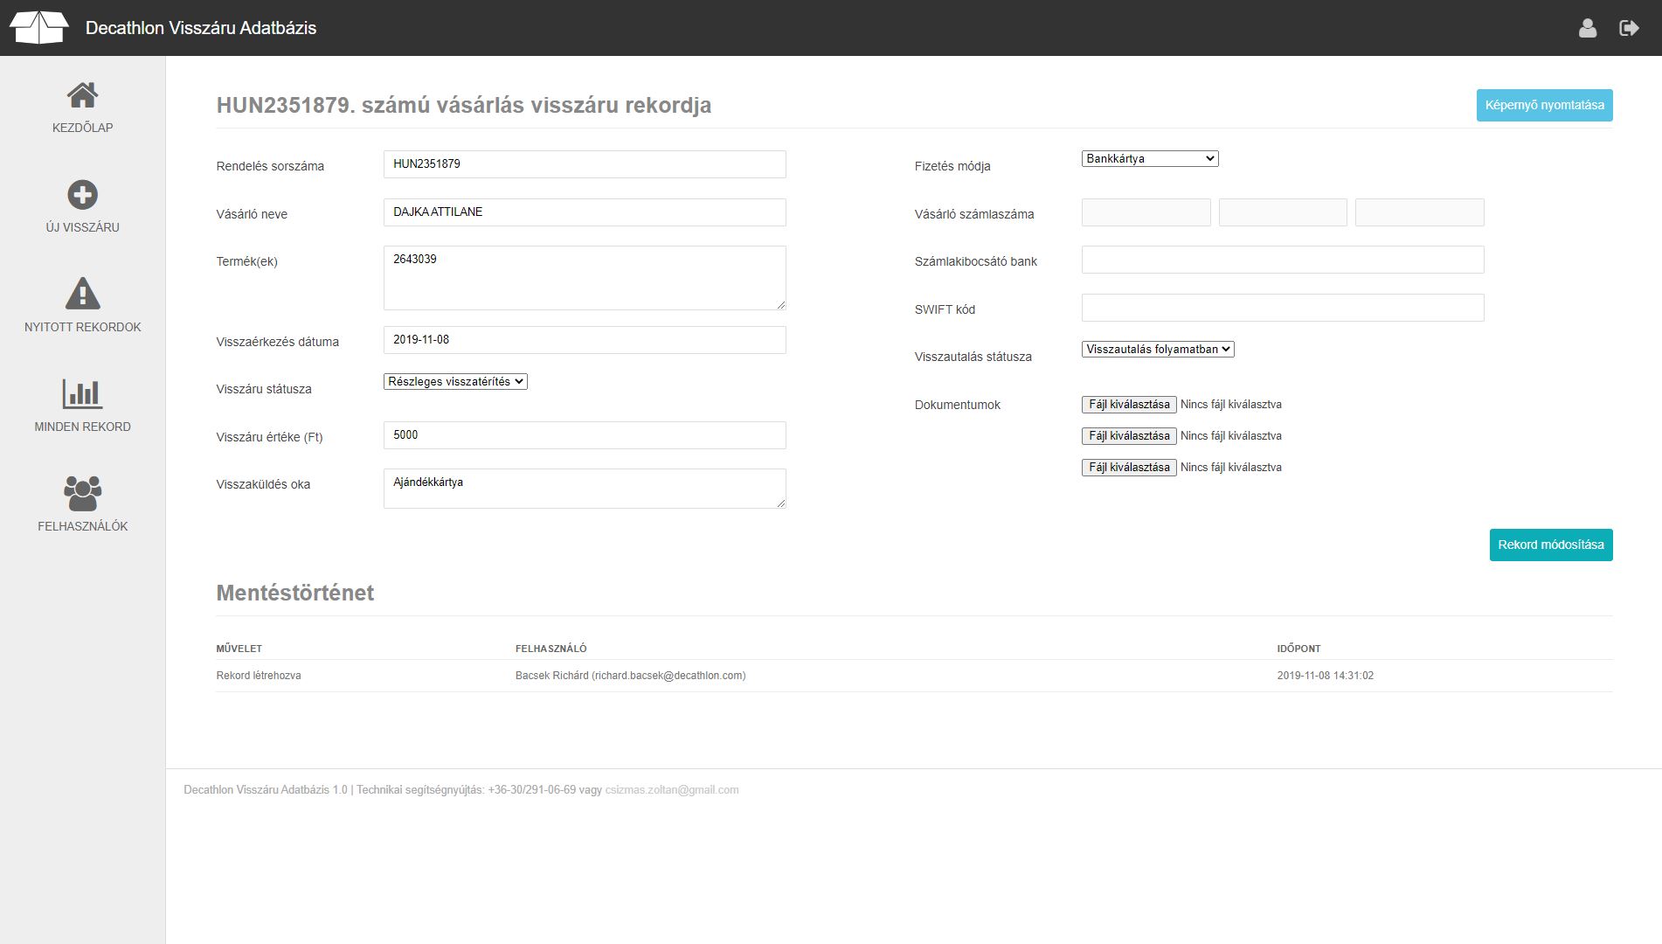Open the Visszáru státusza dropdown
The image size is (1662, 944).
(455, 381)
